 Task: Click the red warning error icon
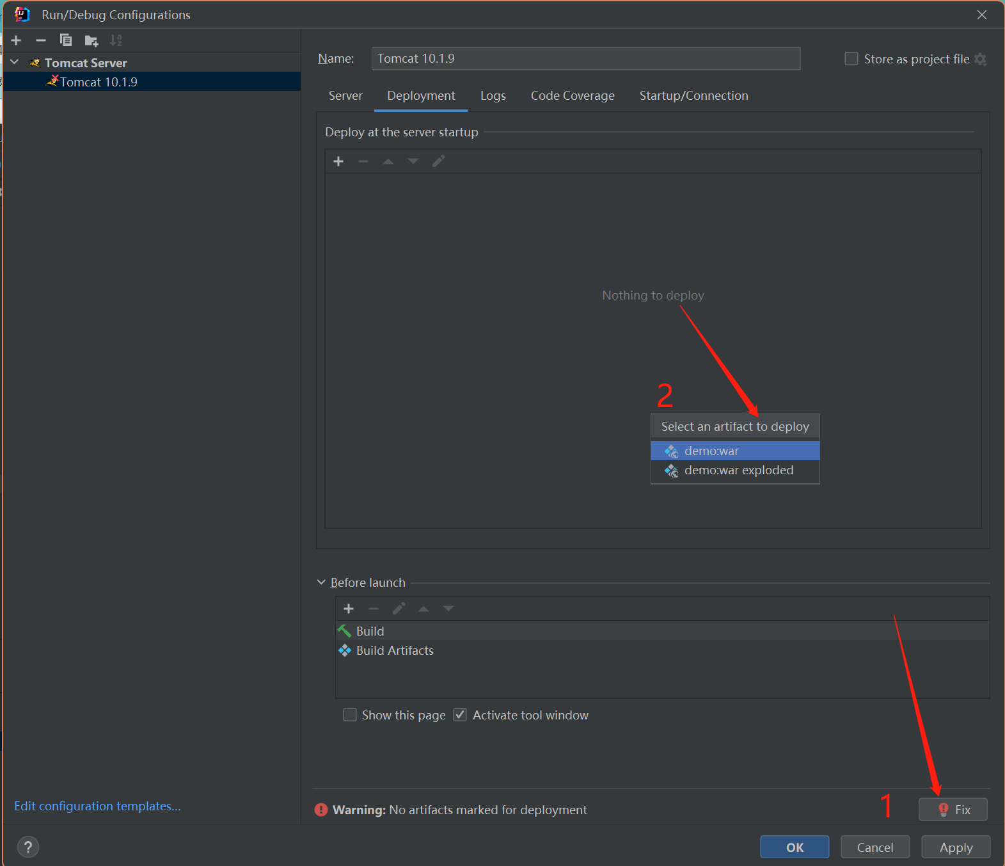(321, 810)
